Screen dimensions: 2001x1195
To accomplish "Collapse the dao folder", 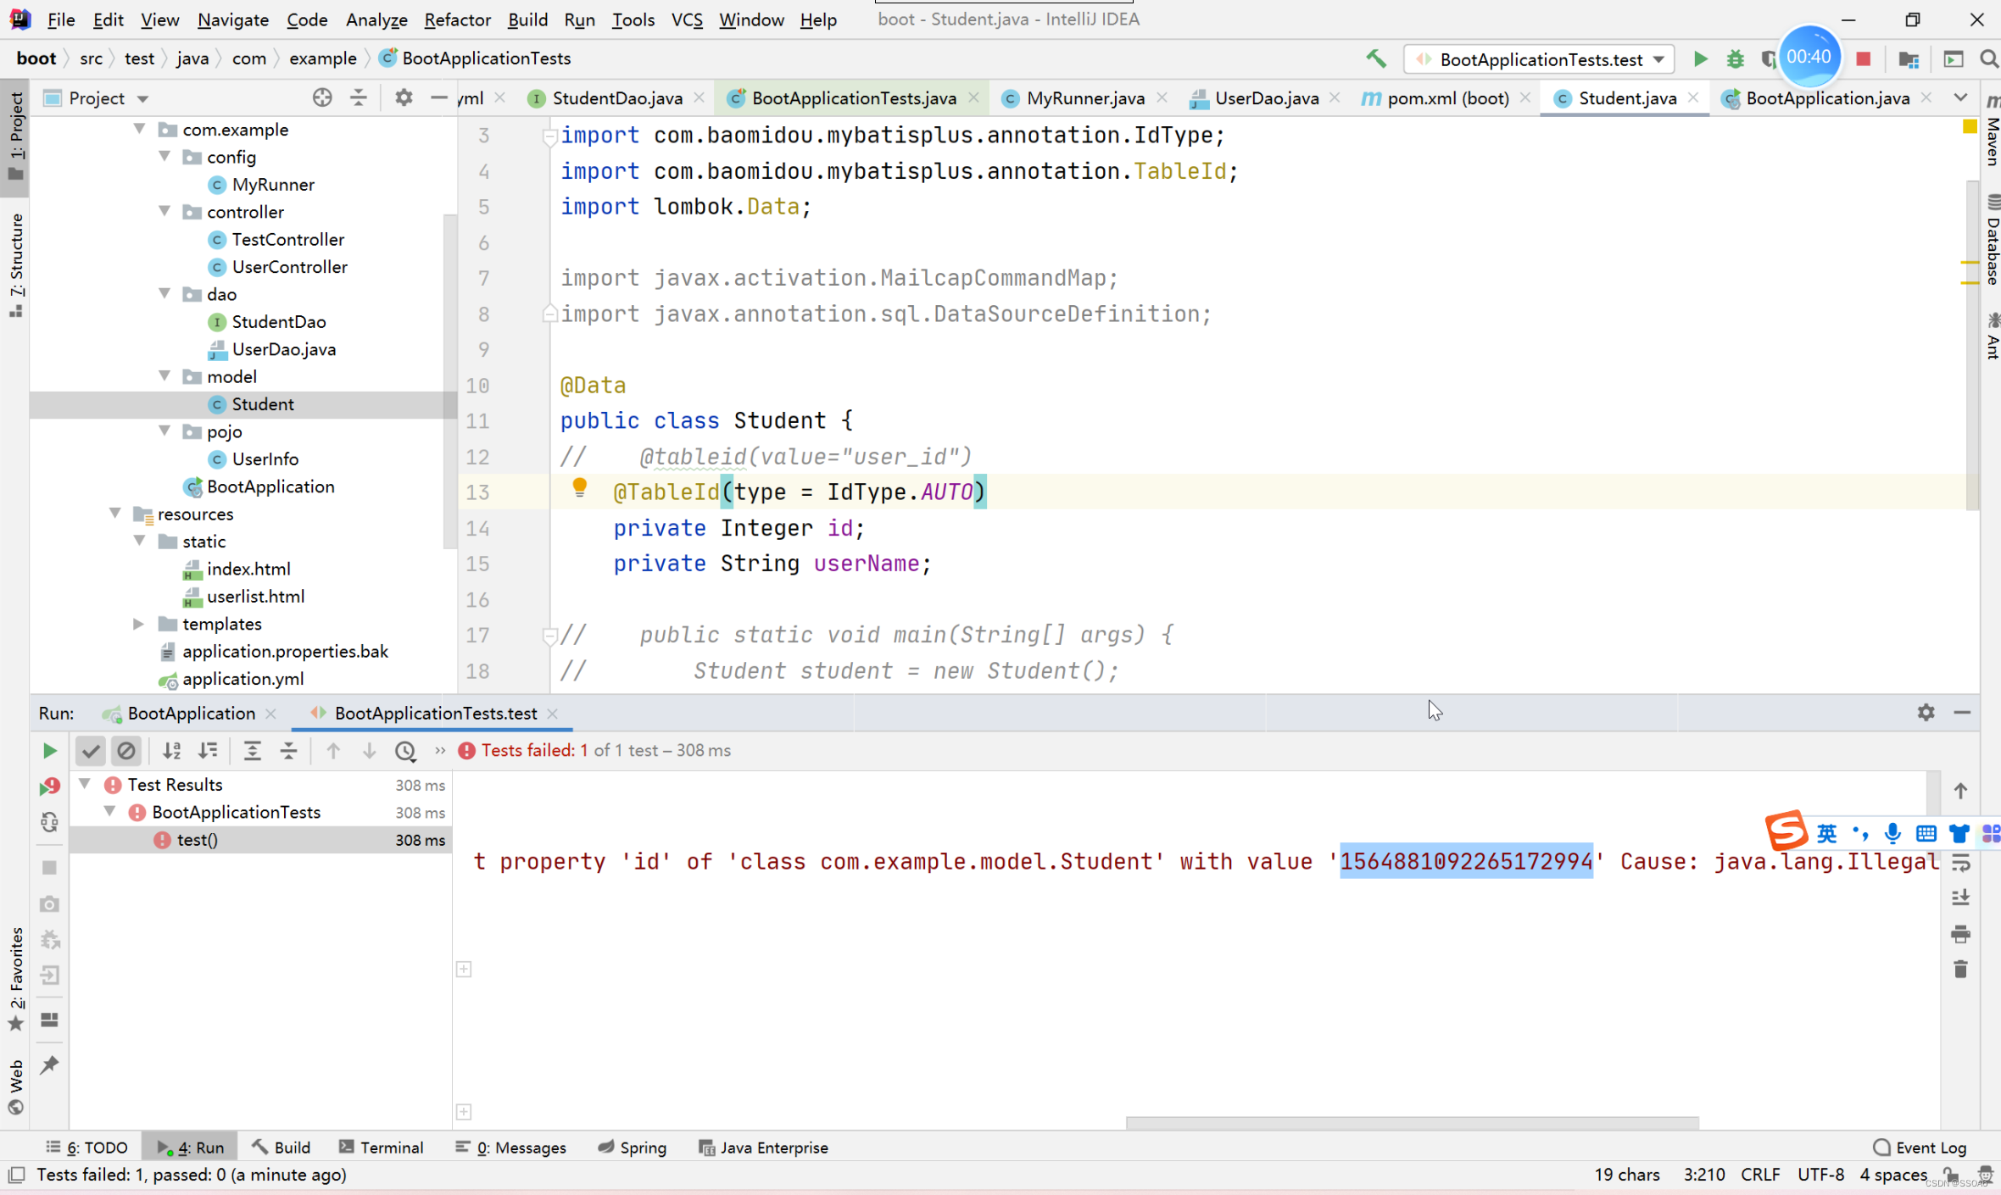I will coord(164,293).
